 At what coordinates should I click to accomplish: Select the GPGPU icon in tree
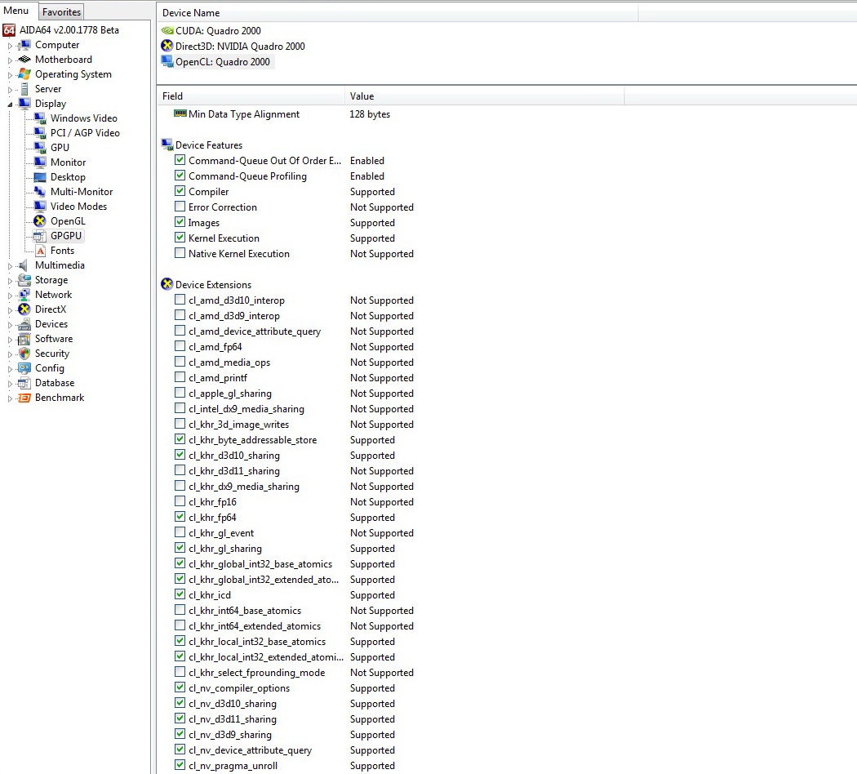pyautogui.click(x=40, y=236)
